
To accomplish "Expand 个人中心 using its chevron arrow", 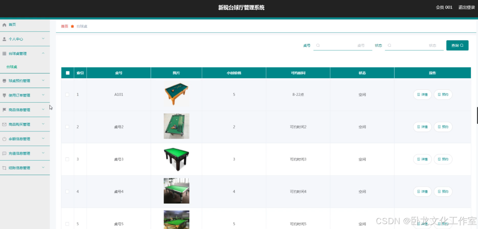I will (43, 39).
